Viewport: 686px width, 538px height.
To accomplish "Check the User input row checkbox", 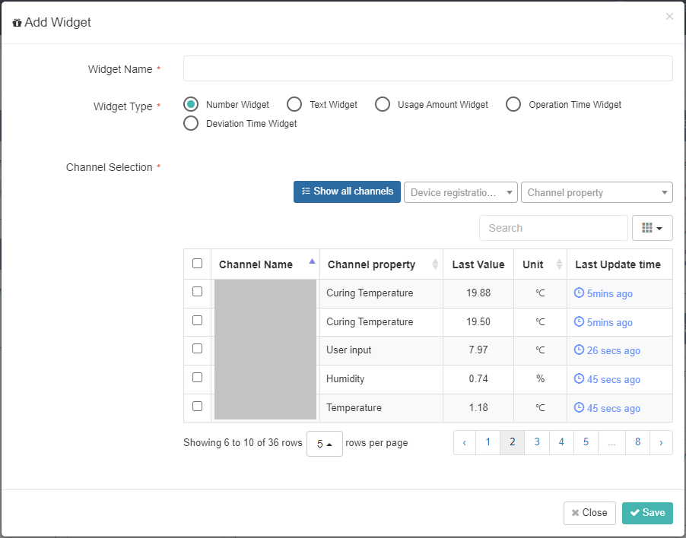I will pos(197,348).
